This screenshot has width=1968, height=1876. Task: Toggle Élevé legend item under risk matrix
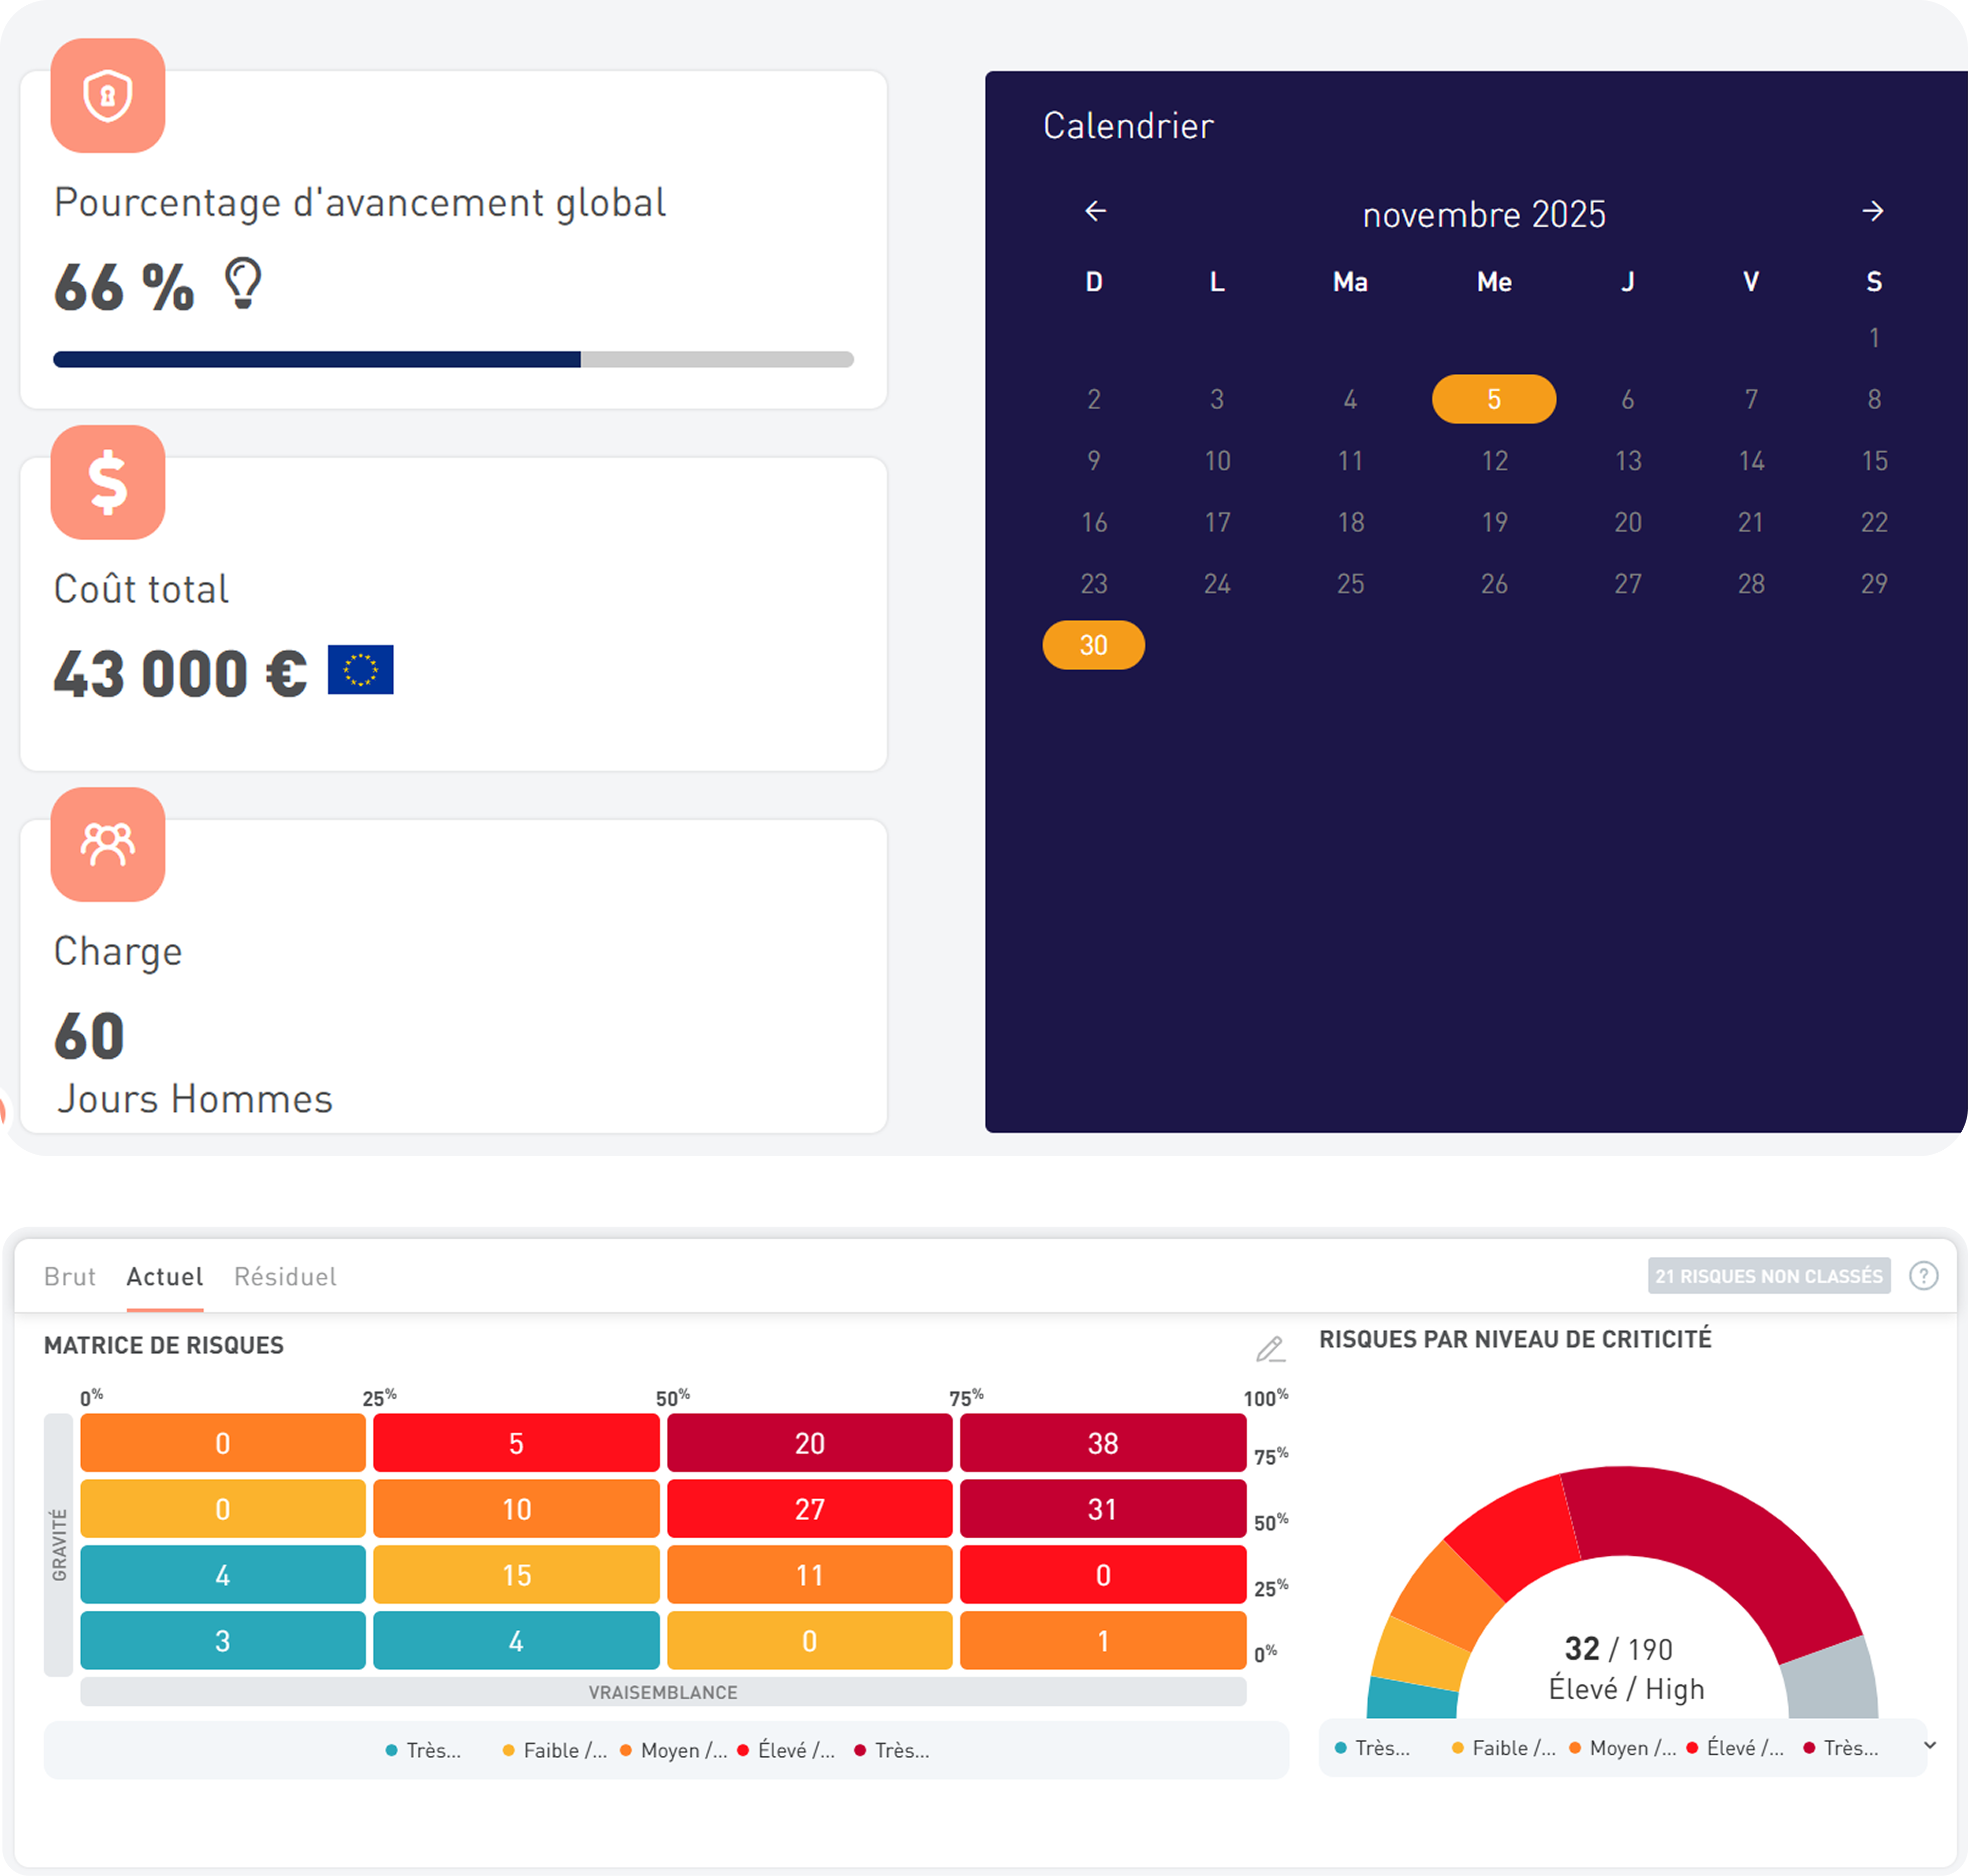click(787, 1750)
